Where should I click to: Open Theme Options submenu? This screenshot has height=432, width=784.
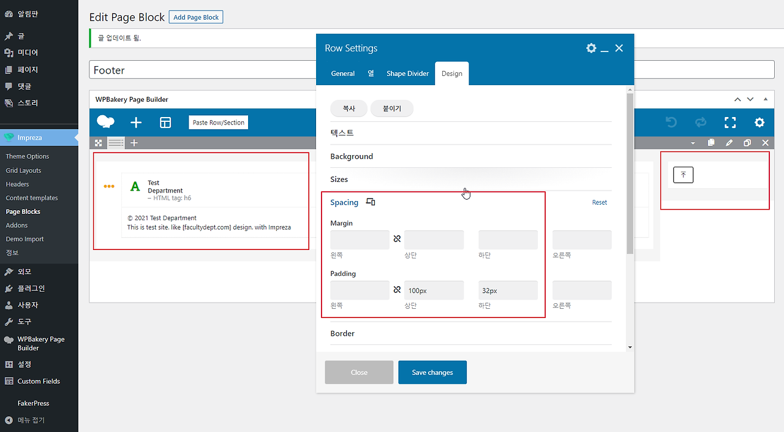(x=28, y=156)
